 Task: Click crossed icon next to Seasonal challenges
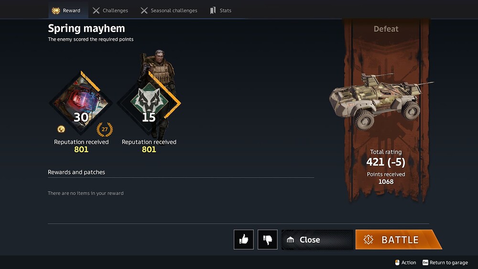click(x=144, y=11)
